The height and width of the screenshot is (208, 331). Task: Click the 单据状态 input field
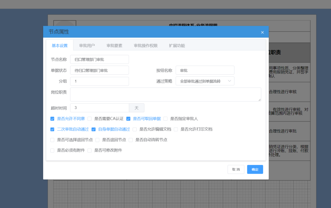pos(99,70)
